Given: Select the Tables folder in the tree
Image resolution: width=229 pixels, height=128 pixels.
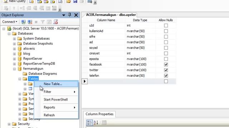Looking at the screenshot, I should pyautogui.click(x=33, y=79).
